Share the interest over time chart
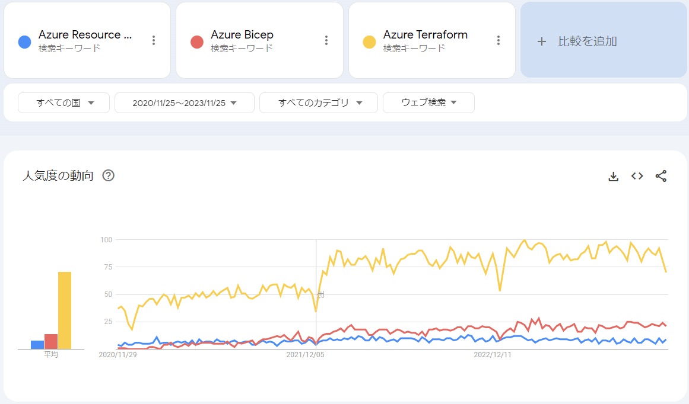This screenshot has width=689, height=404. 661,176
